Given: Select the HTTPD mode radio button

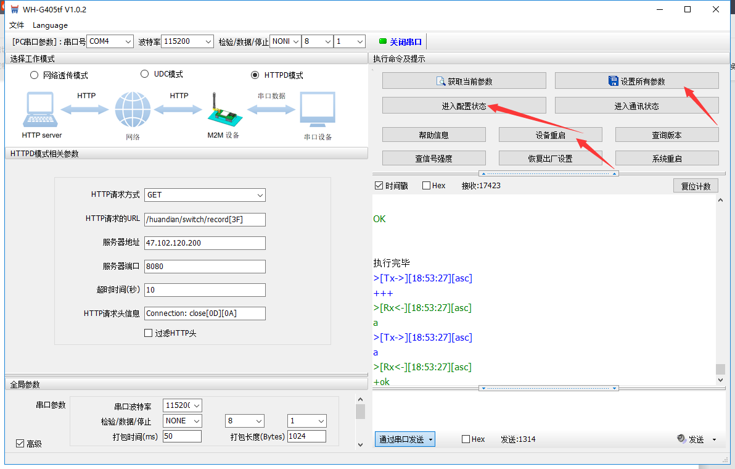Looking at the screenshot, I should [x=255, y=75].
